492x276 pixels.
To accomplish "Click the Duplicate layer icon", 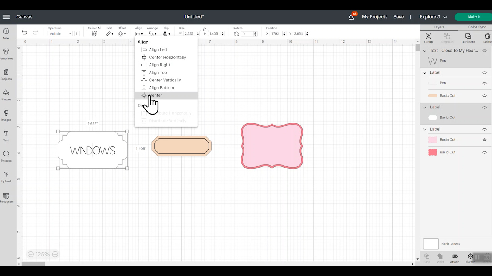I will pyautogui.click(x=468, y=36).
